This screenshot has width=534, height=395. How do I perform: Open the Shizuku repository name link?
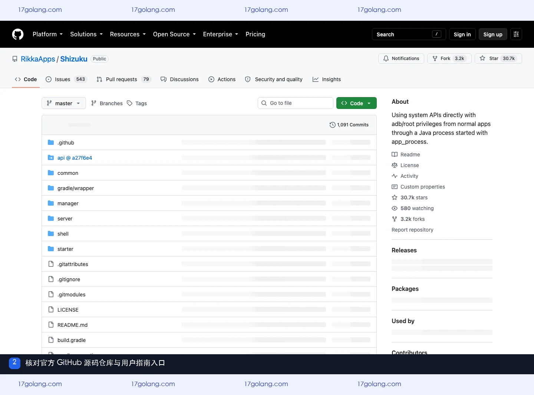[x=74, y=59]
